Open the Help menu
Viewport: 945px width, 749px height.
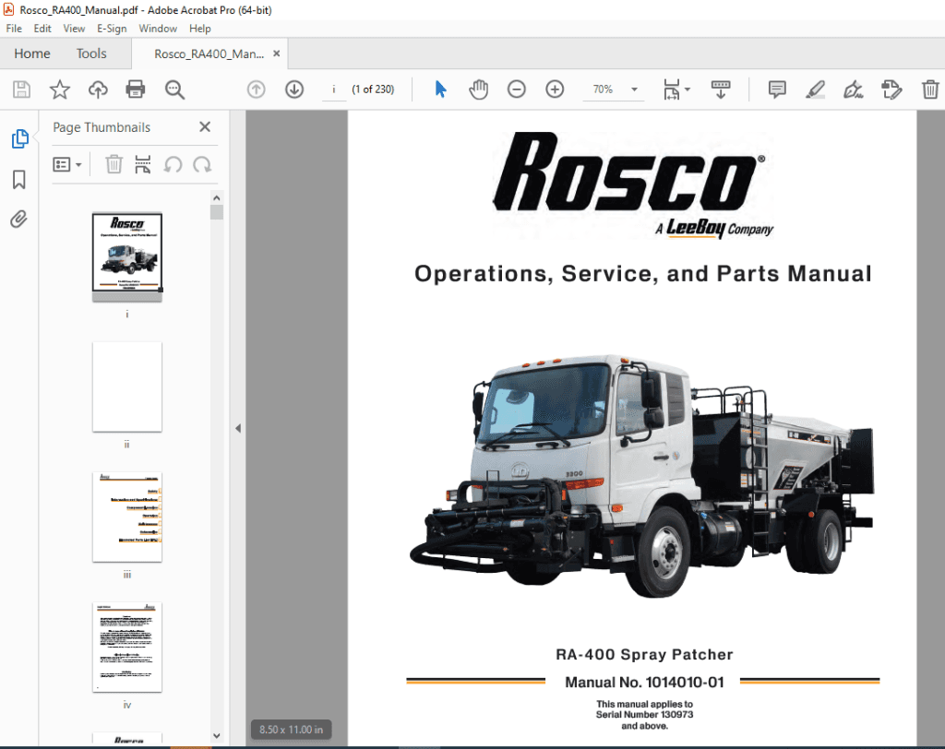[200, 29]
